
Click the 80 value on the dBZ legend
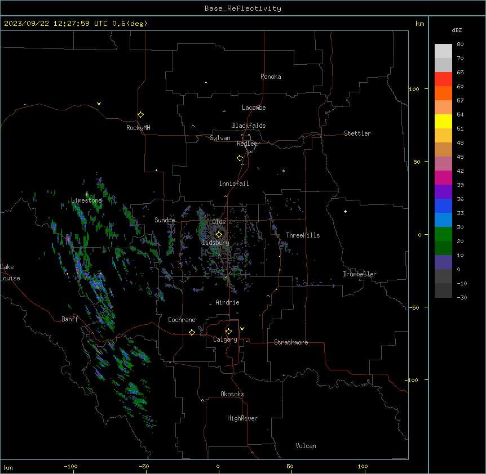(460, 44)
